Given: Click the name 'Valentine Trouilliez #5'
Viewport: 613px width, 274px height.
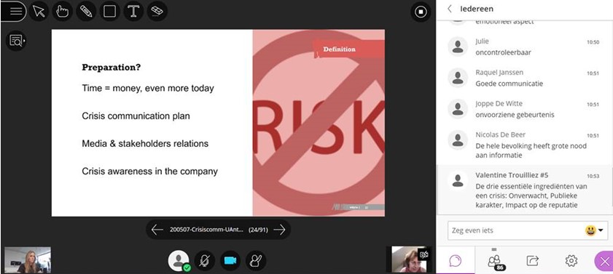Looking at the screenshot, I should click(512, 175).
